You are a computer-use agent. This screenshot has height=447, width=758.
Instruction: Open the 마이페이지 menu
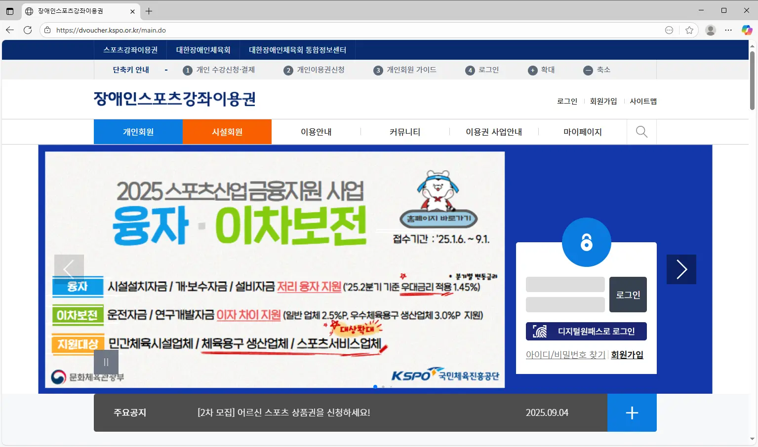[x=583, y=132]
